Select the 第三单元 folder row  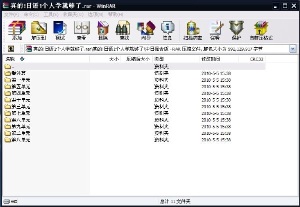(134, 107)
